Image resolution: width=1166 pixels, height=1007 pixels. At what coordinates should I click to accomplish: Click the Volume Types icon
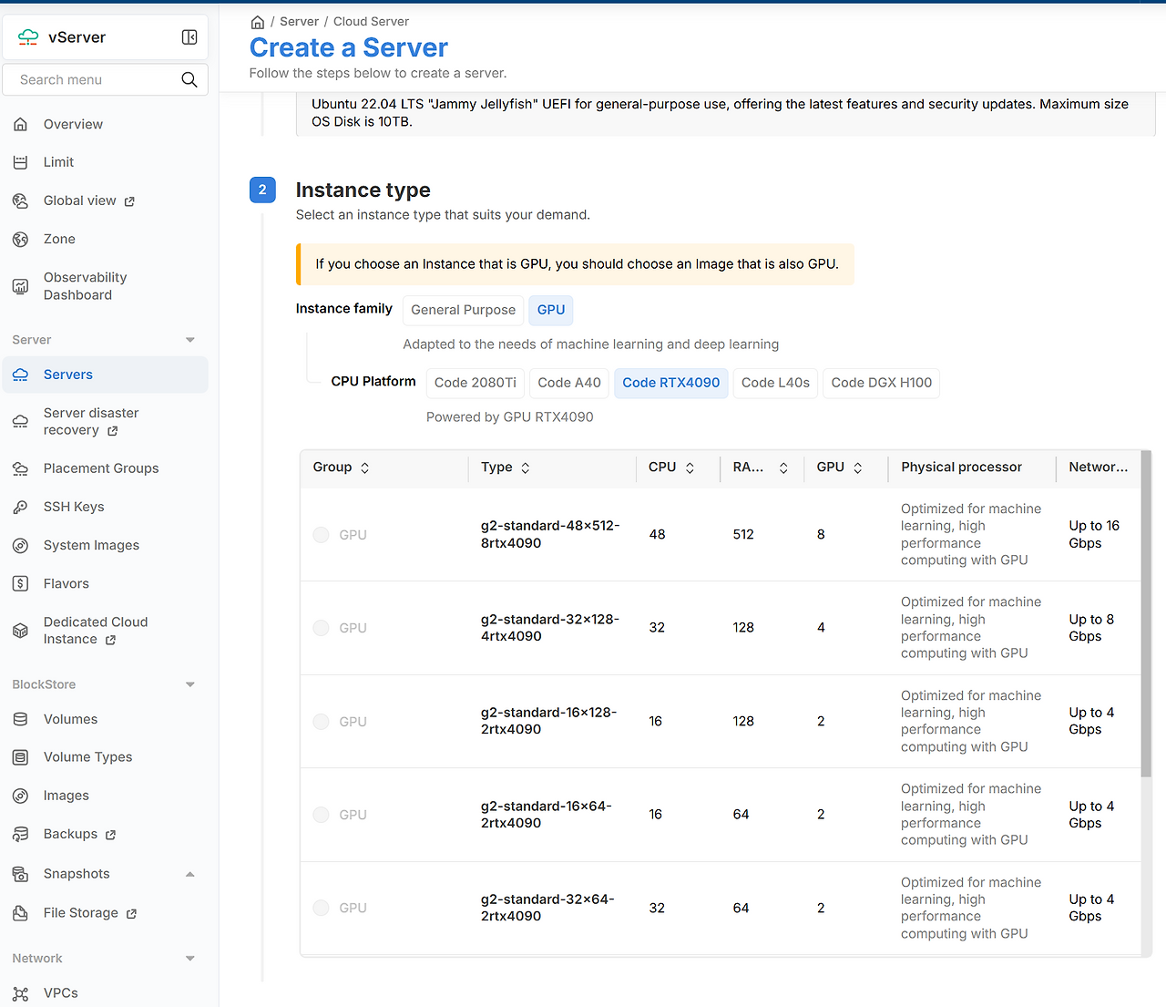click(x=20, y=757)
